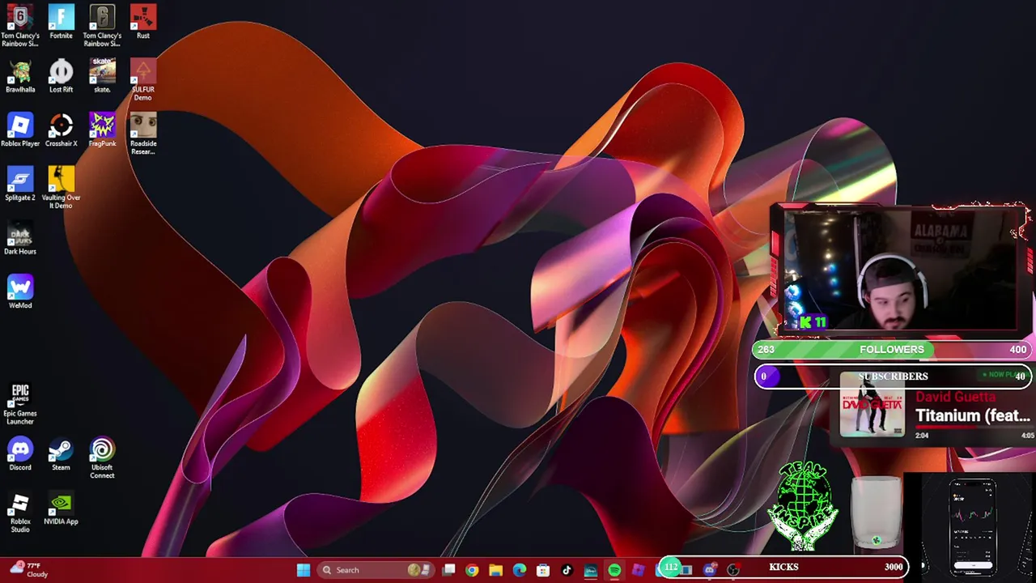Open the skate. game shortcut

(102, 76)
